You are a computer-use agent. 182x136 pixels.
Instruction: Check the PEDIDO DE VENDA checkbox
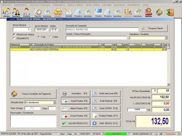tap(14, 34)
